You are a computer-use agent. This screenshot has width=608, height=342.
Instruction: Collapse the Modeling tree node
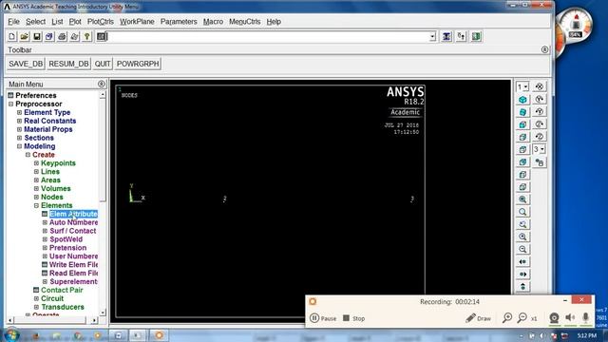(x=19, y=146)
